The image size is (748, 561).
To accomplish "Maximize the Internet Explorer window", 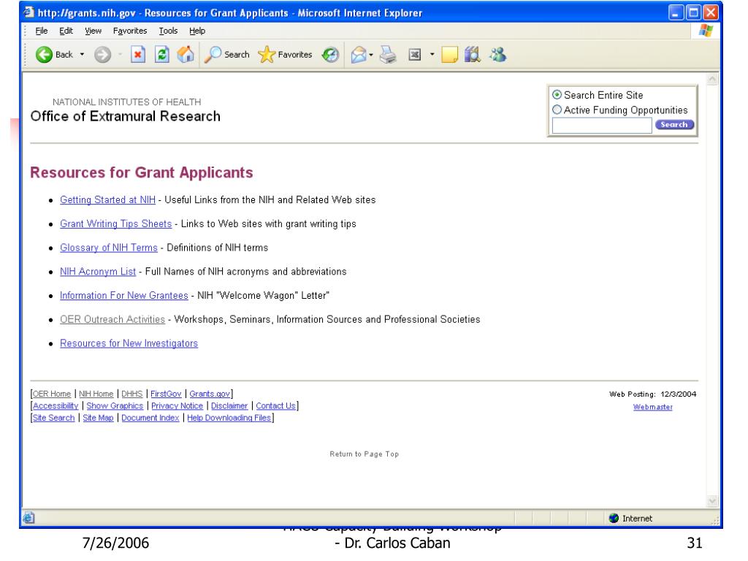I will coord(694,12).
